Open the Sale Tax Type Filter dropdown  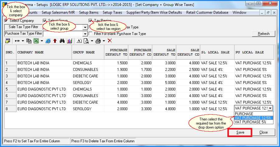coord(85,27)
